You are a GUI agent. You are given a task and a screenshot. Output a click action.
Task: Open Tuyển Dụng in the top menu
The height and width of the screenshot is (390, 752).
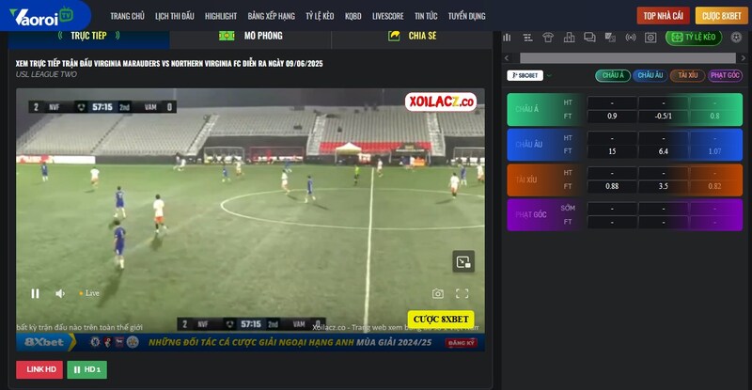tap(466, 16)
